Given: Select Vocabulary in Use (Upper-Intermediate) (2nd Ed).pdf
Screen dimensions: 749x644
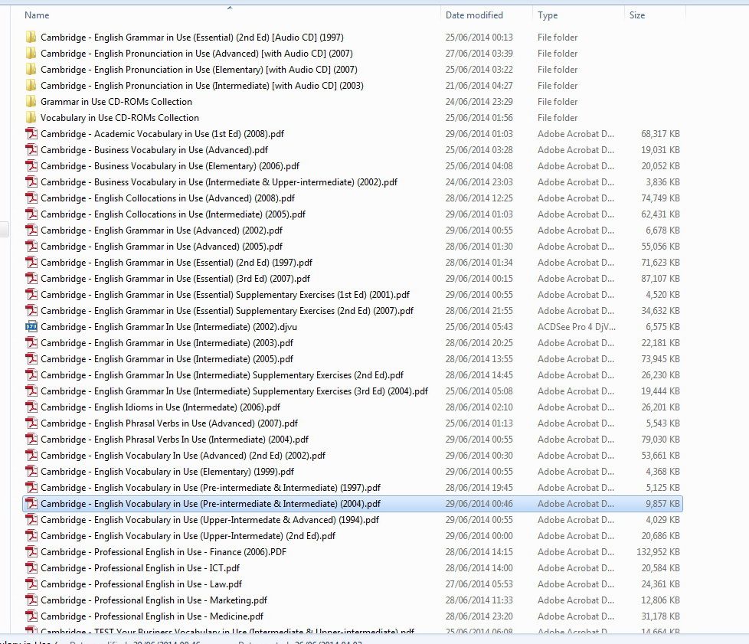Looking at the screenshot, I should tap(188, 536).
